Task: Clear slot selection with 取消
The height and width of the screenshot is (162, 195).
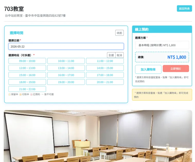Action: 119,55
